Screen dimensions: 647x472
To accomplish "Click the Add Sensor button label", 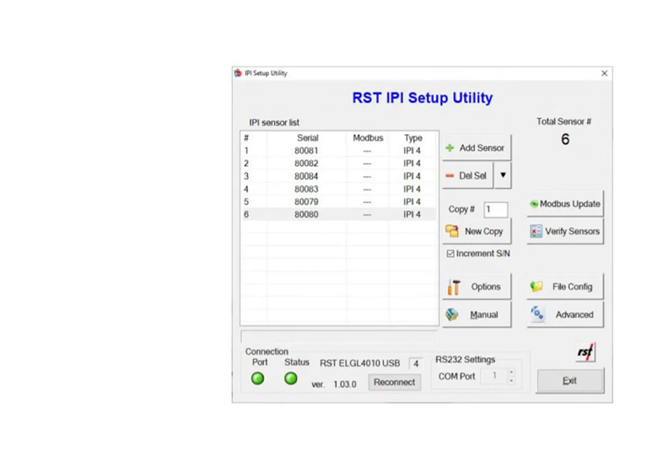I will coord(482,147).
